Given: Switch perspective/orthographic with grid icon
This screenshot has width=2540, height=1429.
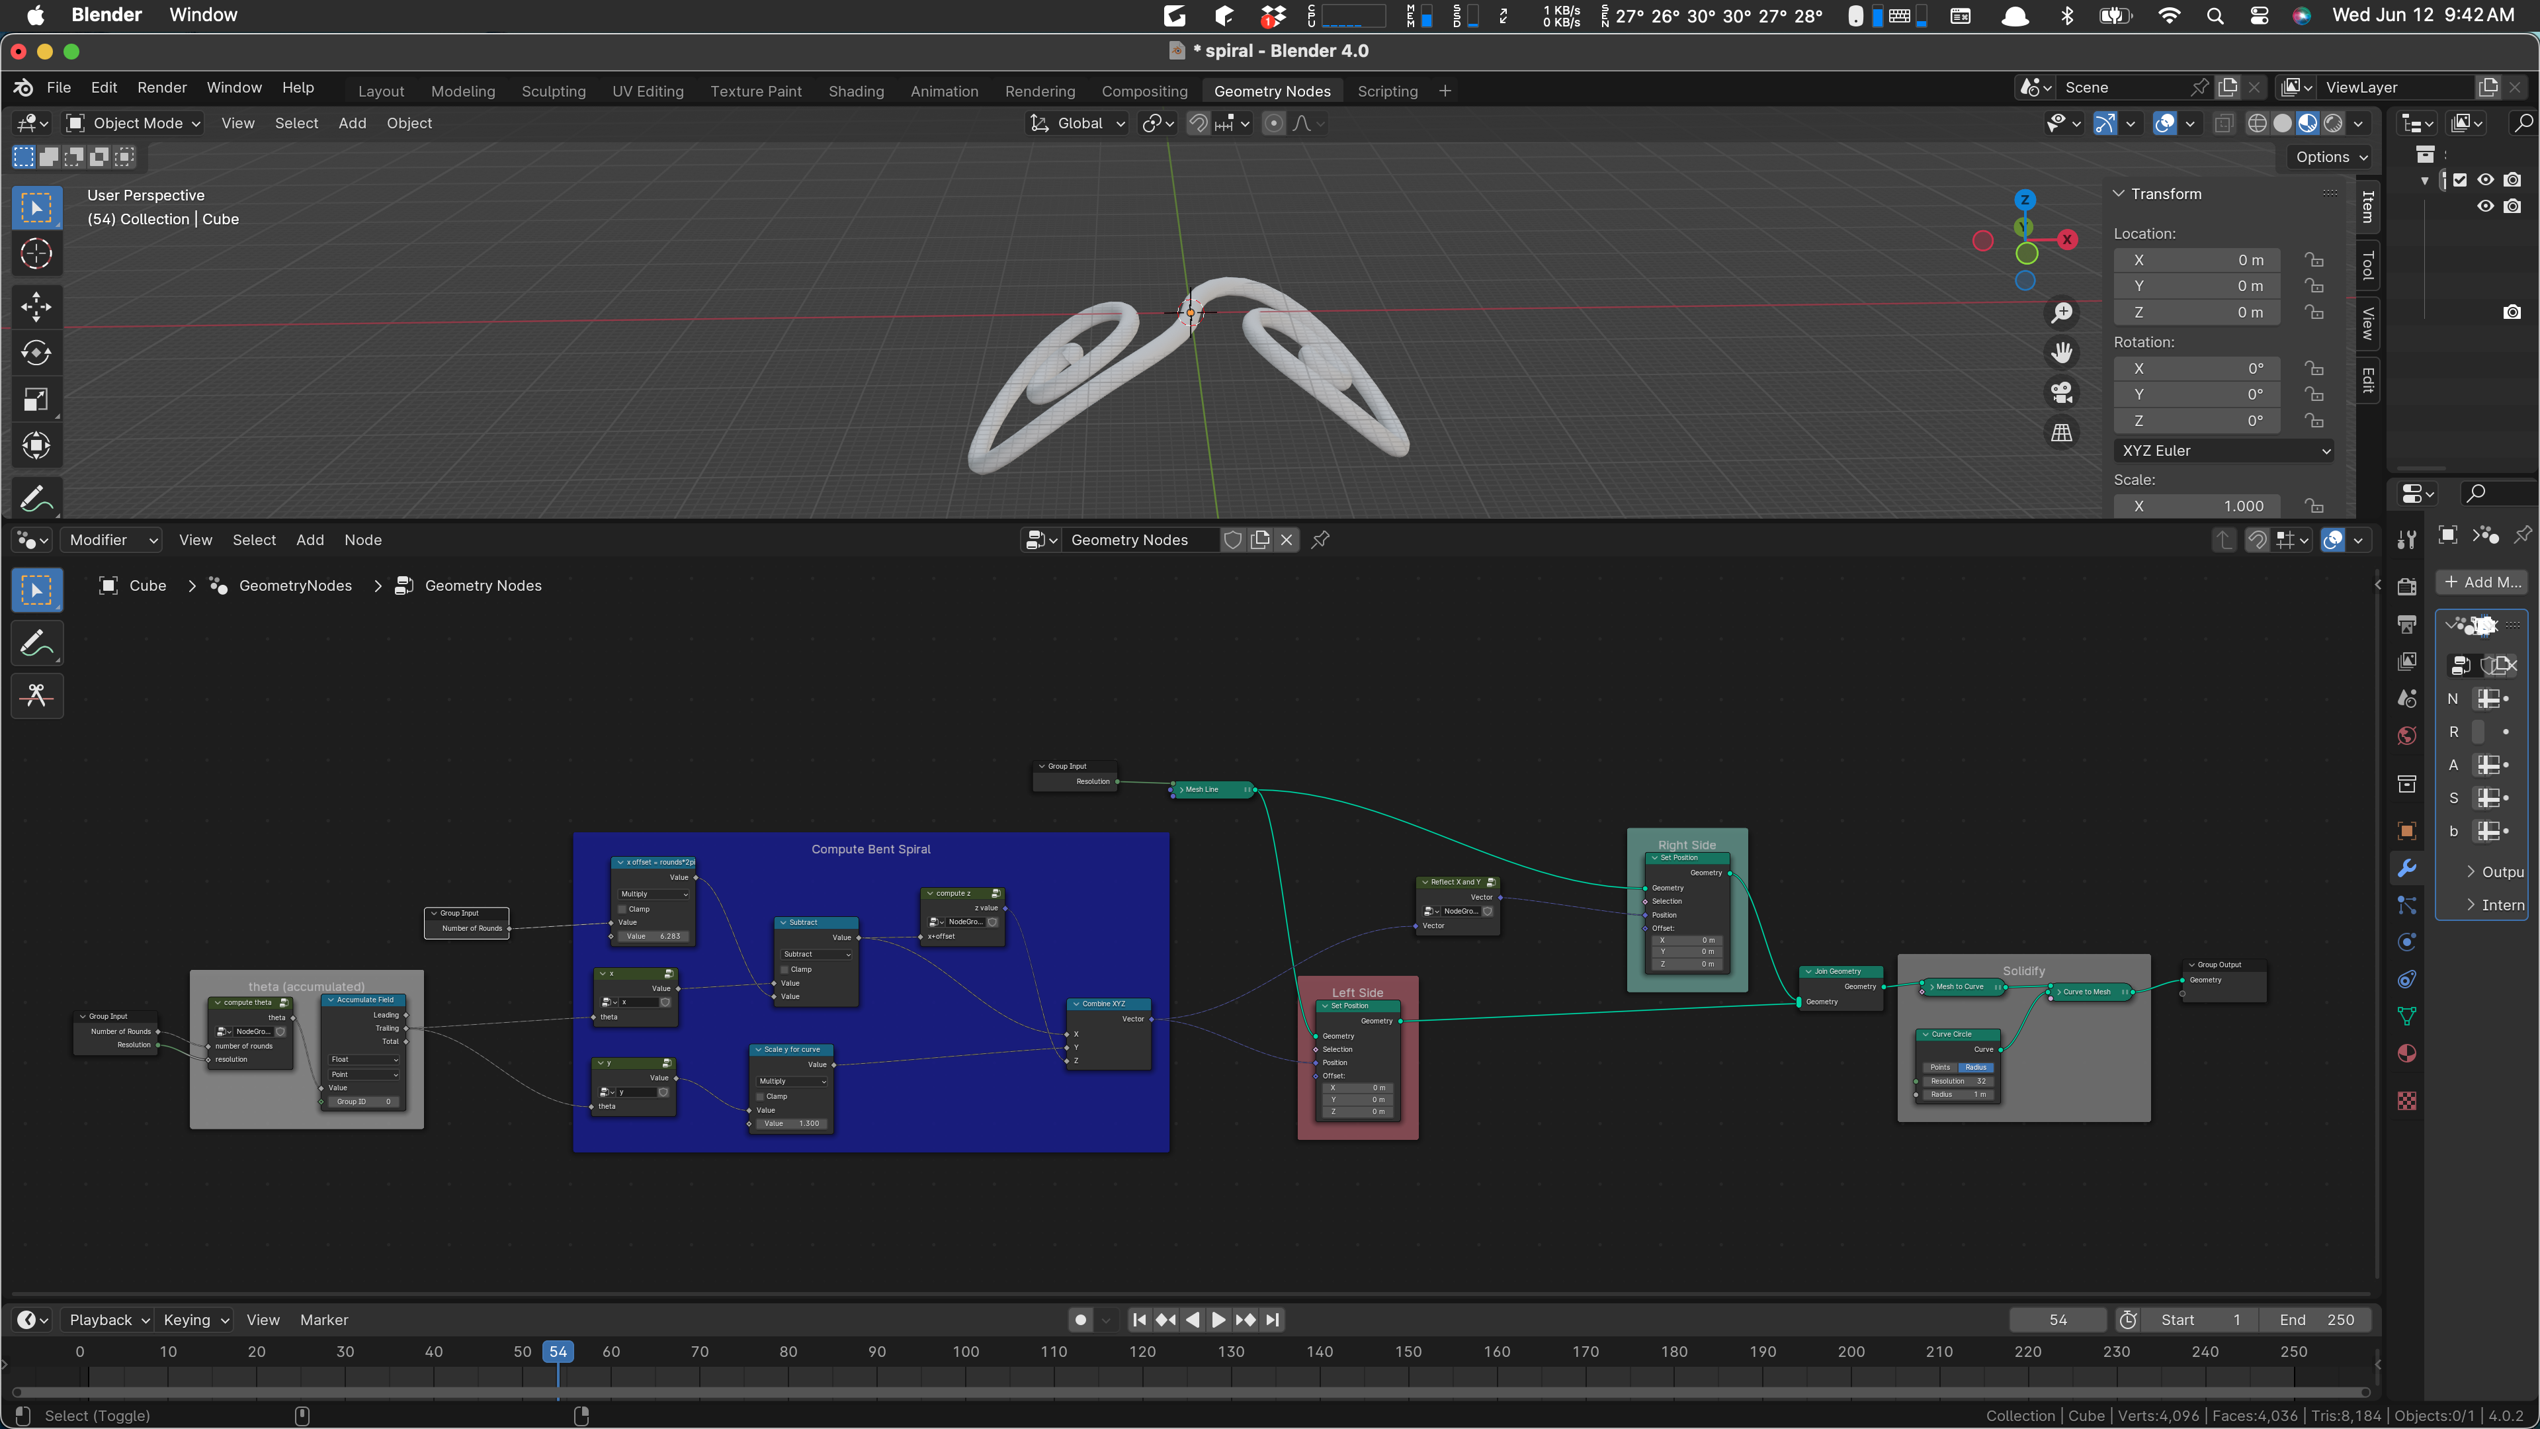Looking at the screenshot, I should (x=2062, y=433).
